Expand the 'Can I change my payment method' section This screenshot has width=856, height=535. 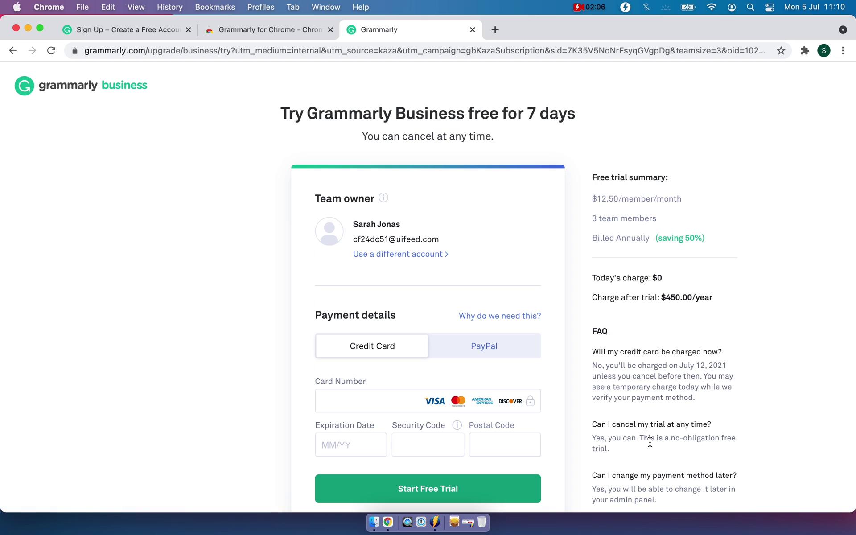[664, 475]
